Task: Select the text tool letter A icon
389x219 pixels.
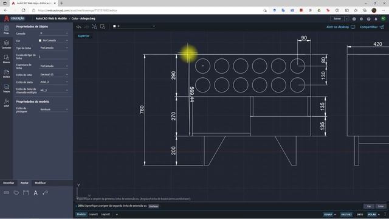Action: click(35, 193)
